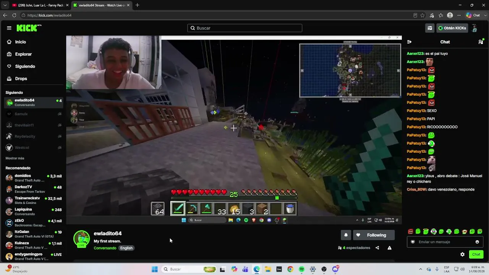Open Google Chrome from the Windows taskbar

290,269
